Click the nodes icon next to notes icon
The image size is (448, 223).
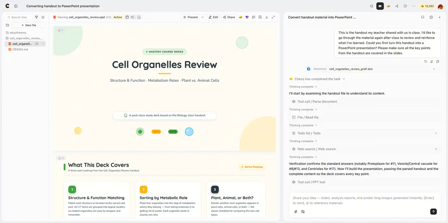[132, 17]
